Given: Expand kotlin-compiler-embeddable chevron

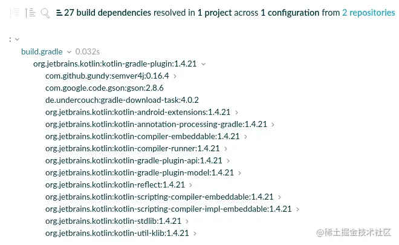Looking at the screenshot, I should tap(245, 137).
